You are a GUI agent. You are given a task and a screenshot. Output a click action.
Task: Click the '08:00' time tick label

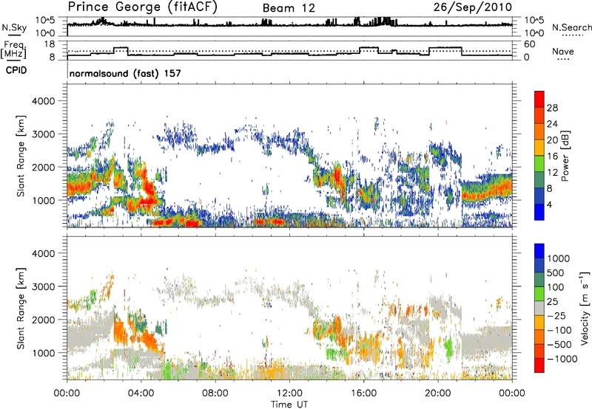[x=215, y=393]
